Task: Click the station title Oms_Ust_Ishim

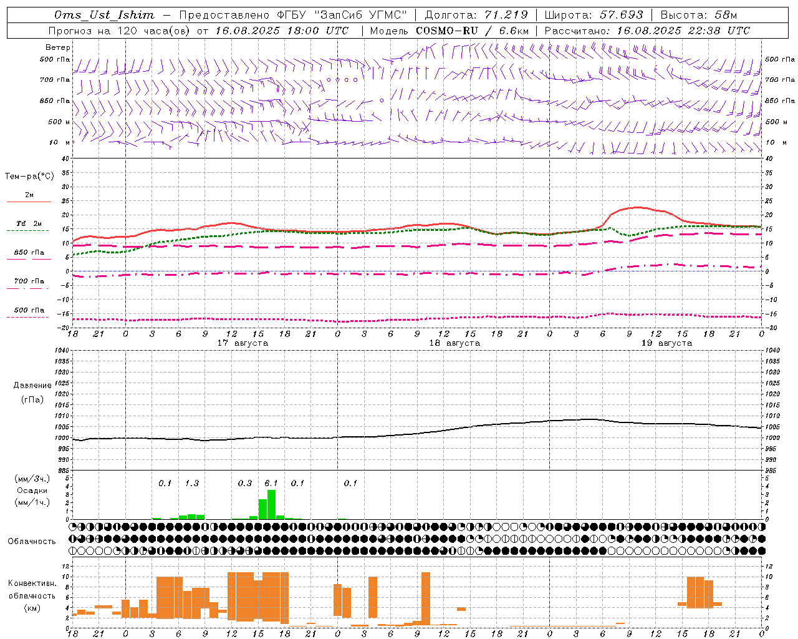Action: [104, 15]
